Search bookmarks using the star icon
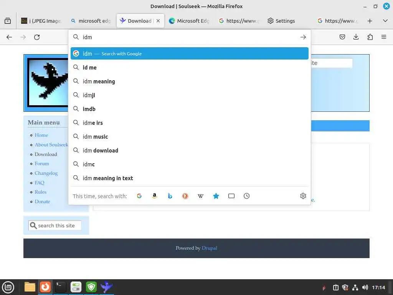Image resolution: width=393 pixels, height=295 pixels. tap(216, 196)
